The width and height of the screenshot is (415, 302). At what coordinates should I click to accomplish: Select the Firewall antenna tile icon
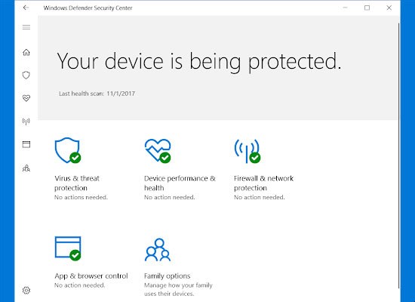(247, 151)
